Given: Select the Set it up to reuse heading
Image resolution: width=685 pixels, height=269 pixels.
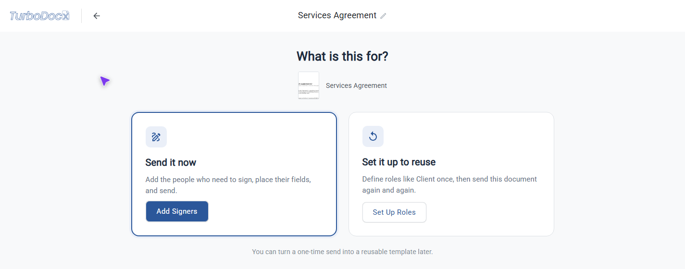Looking at the screenshot, I should pyautogui.click(x=399, y=162).
